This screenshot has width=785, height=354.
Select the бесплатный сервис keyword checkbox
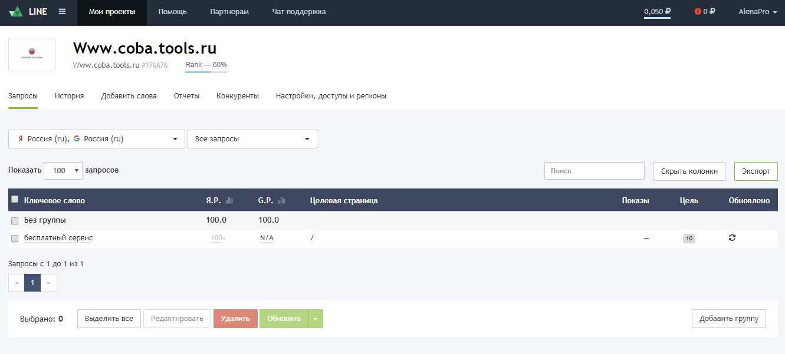point(15,239)
